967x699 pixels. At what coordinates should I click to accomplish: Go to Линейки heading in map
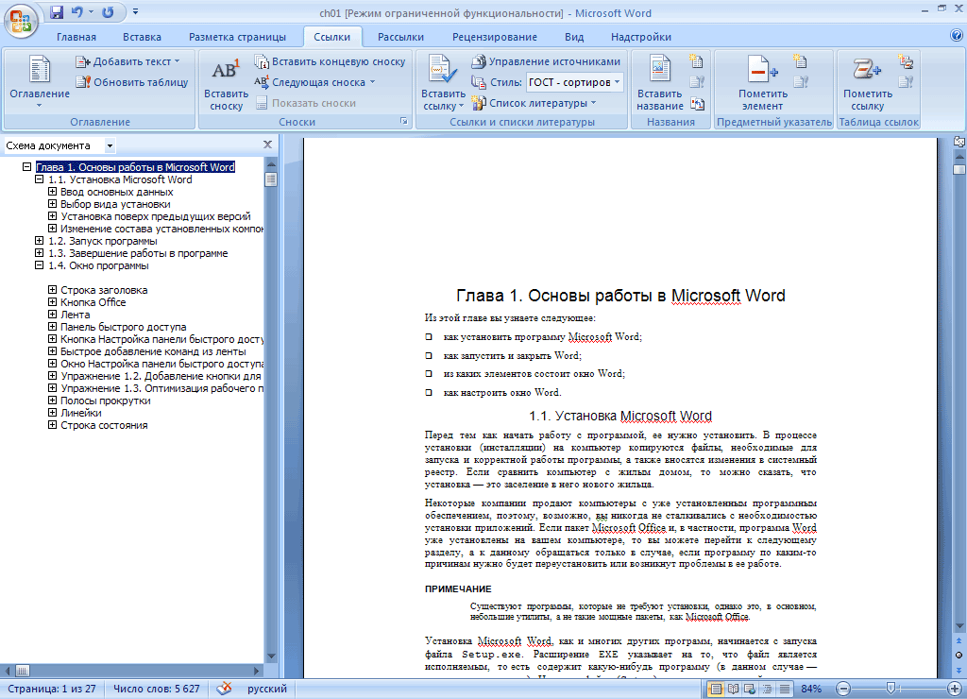click(81, 414)
